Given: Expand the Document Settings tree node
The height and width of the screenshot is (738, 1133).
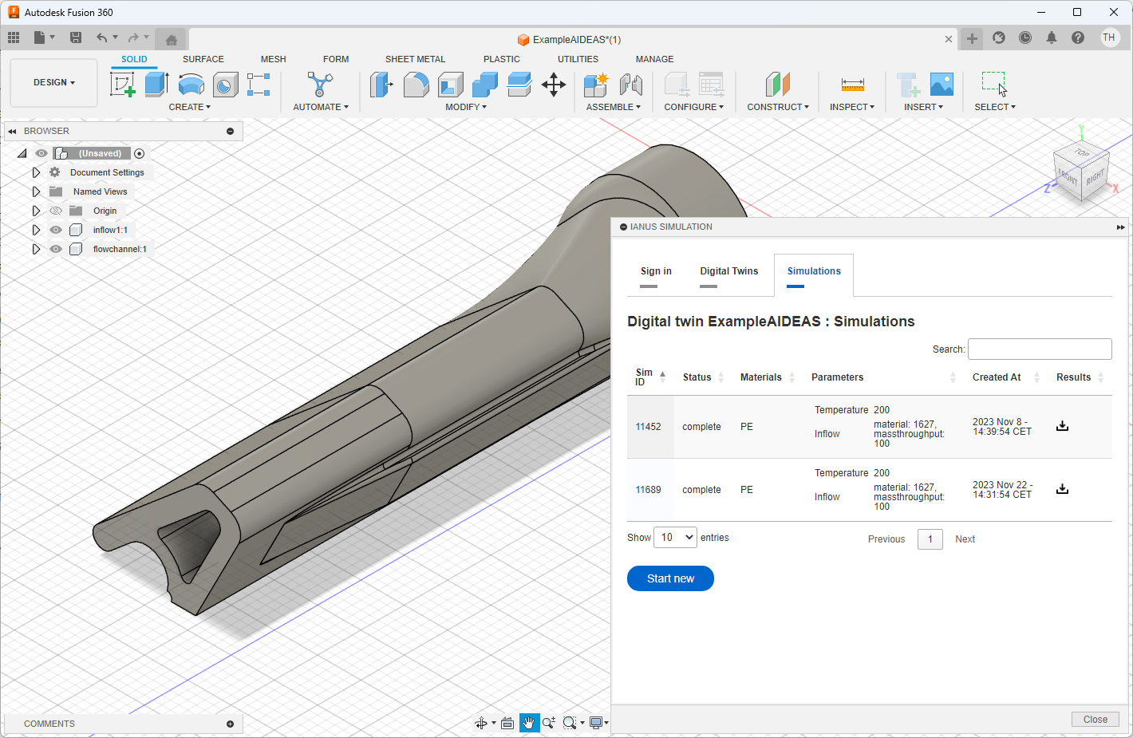Looking at the screenshot, I should click(36, 172).
